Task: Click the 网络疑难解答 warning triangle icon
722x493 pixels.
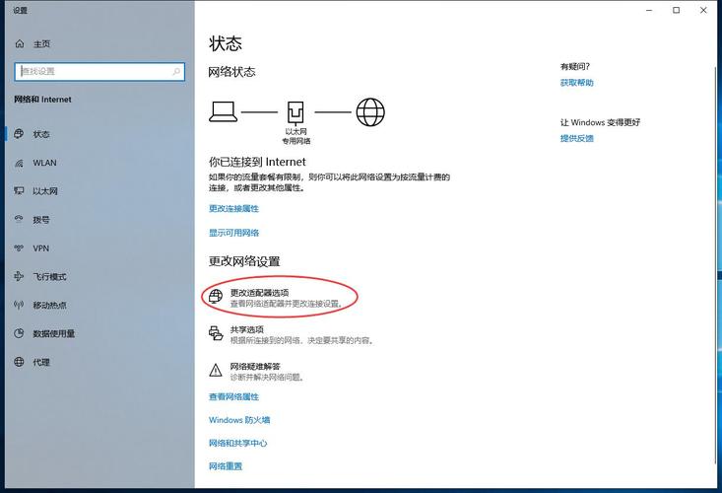Action: [x=216, y=370]
